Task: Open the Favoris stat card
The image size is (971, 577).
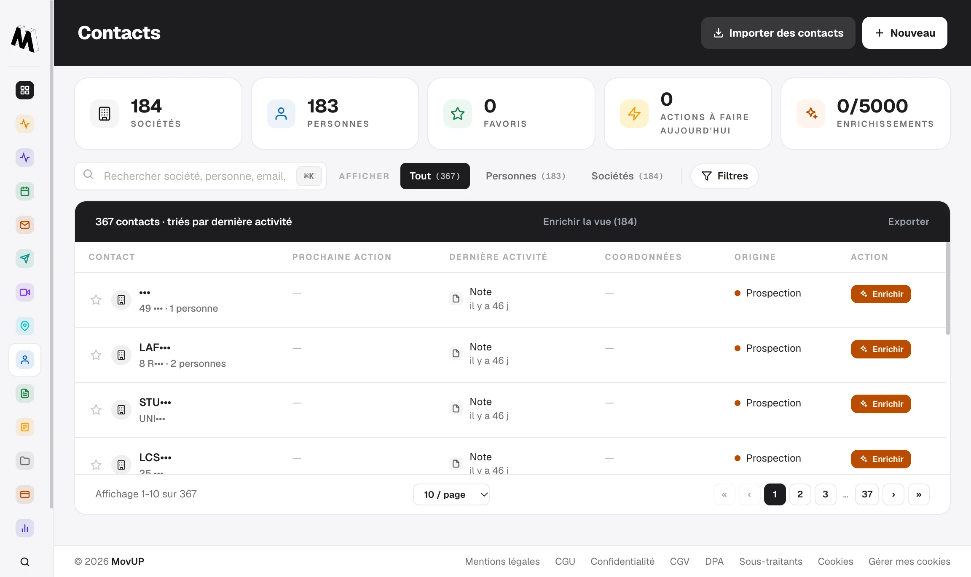Action: [511, 114]
